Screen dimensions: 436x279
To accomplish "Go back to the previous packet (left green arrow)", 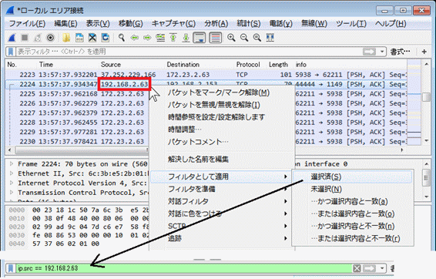I will [135, 38].
